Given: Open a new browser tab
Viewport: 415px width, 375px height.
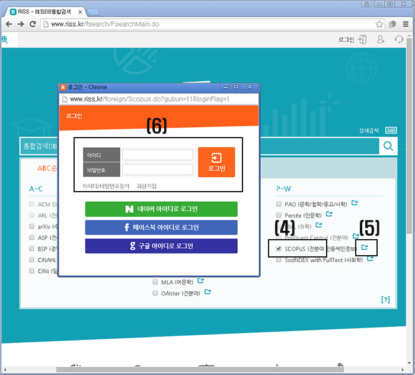Looking at the screenshot, I should pyautogui.click(x=93, y=12).
